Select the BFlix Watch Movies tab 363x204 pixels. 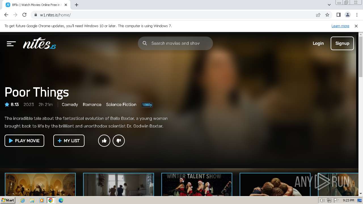36,5
